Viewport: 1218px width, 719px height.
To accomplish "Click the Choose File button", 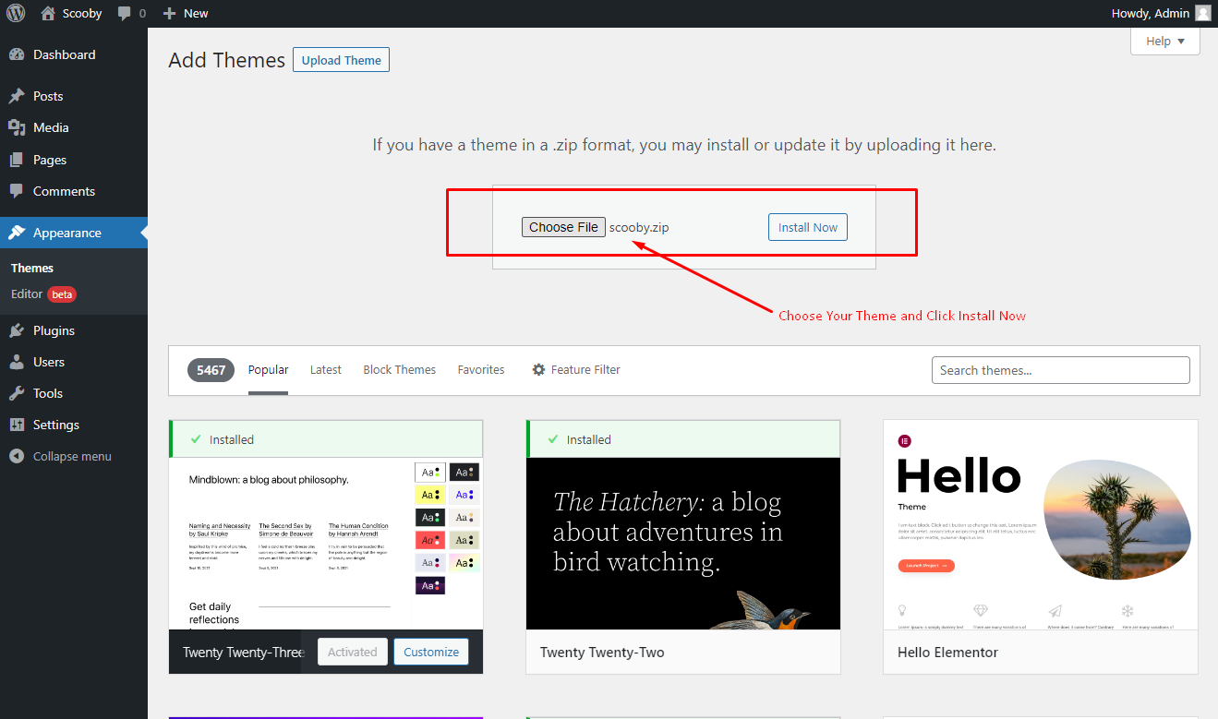I will coord(563,227).
